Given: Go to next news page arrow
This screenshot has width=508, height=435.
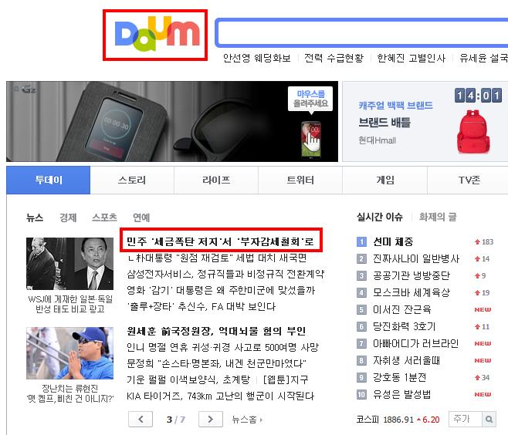Looking at the screenshot, I should 210,420.
